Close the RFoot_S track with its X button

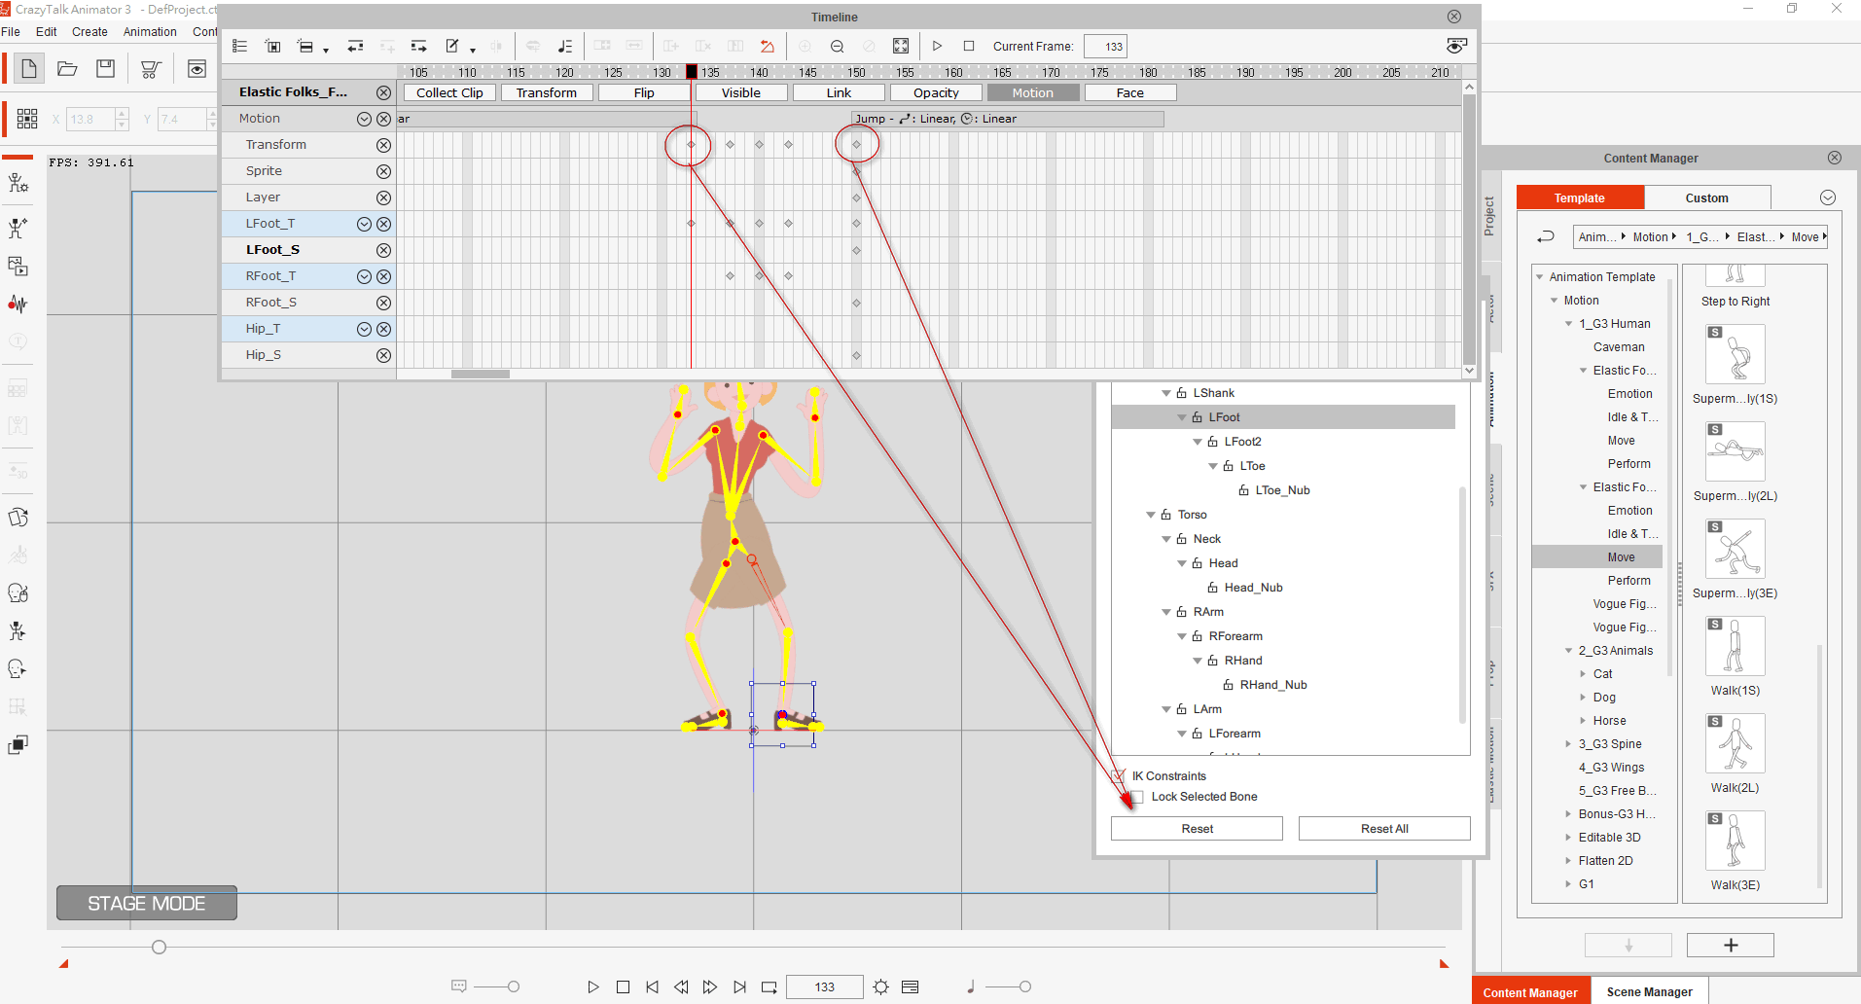point(383,303)
